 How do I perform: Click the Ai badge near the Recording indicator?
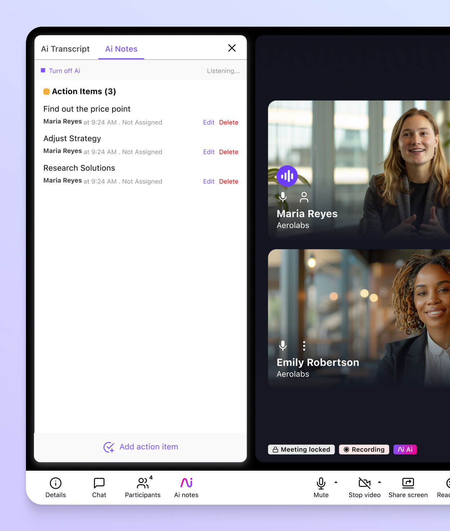coord(405,449)
